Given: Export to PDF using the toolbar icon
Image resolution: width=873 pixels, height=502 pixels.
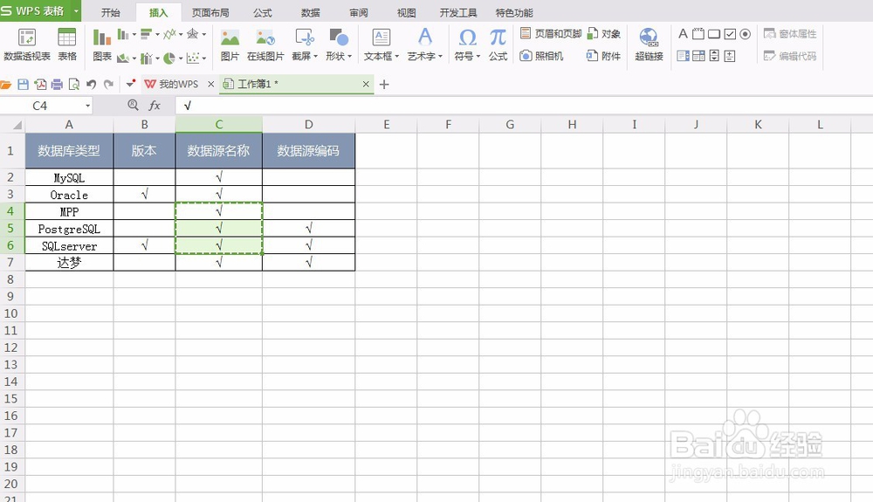Looking at the screenshot, I should [x=40, y=85].
